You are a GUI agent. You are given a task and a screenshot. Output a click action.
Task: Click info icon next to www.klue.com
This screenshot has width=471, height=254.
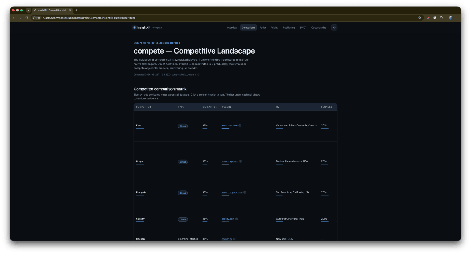(240, 126)
